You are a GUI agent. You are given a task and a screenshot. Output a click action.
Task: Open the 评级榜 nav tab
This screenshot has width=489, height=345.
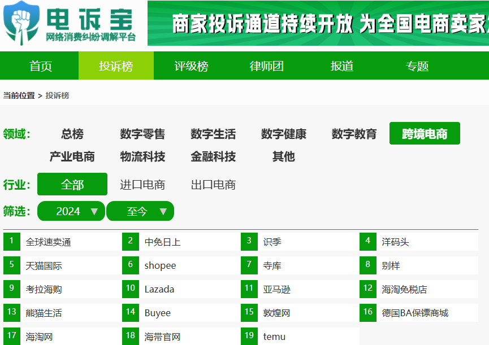pos(191,66)
